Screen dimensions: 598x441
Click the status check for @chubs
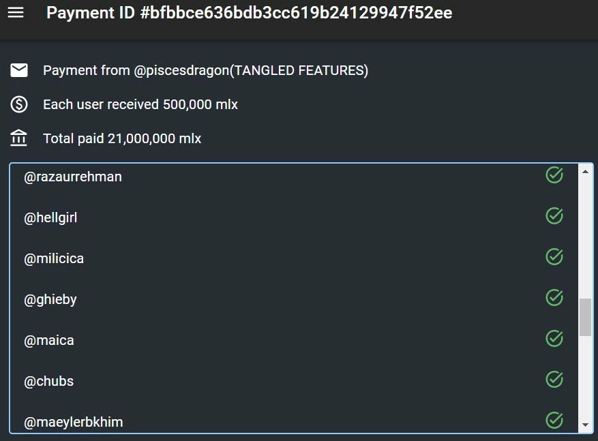click(554, 379)
